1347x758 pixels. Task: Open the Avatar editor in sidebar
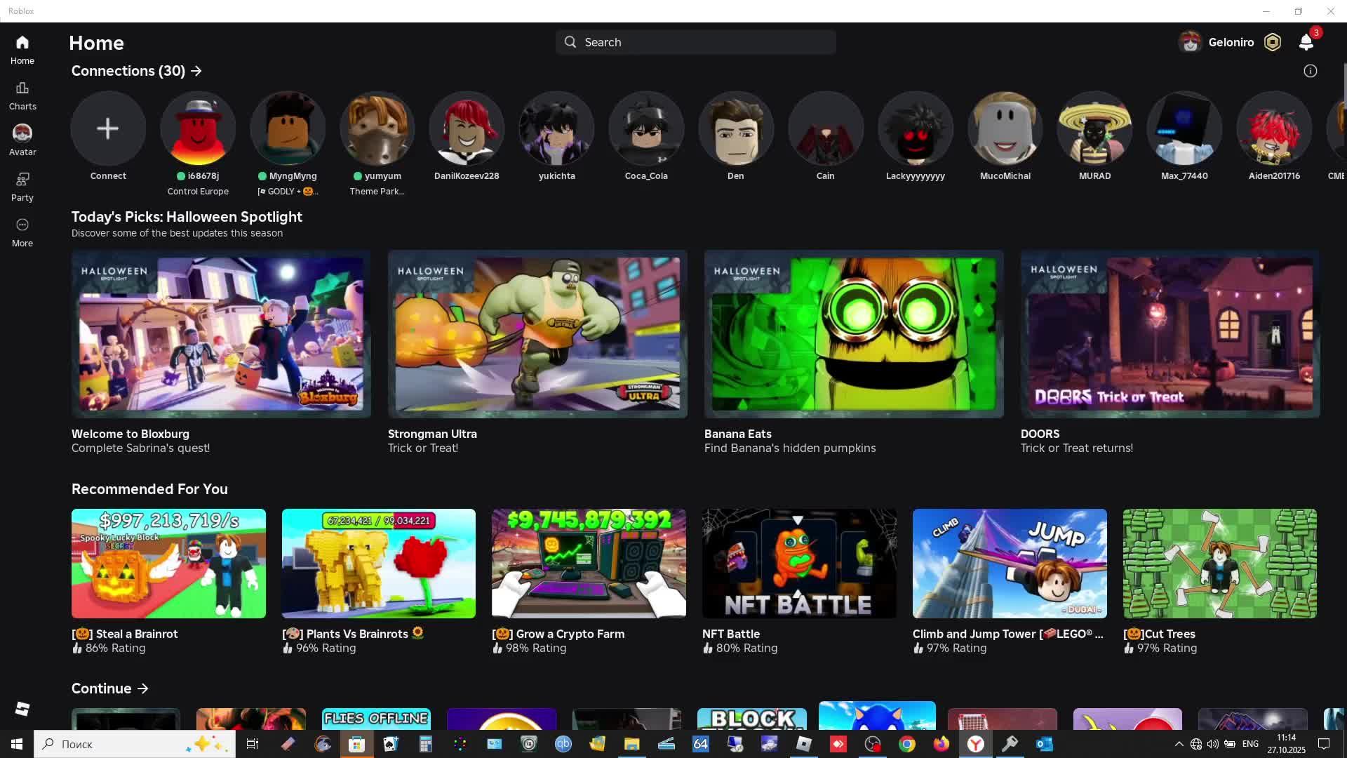[22, 140]
